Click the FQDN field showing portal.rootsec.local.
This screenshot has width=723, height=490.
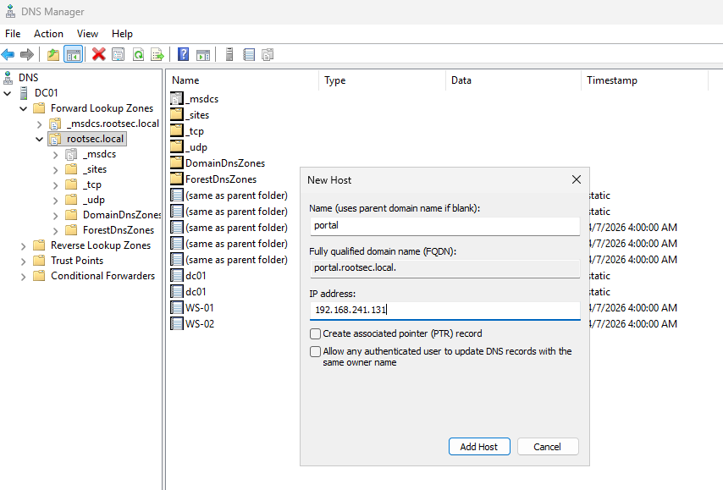[444, 268]
